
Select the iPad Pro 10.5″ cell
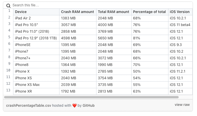pos(36,25)
